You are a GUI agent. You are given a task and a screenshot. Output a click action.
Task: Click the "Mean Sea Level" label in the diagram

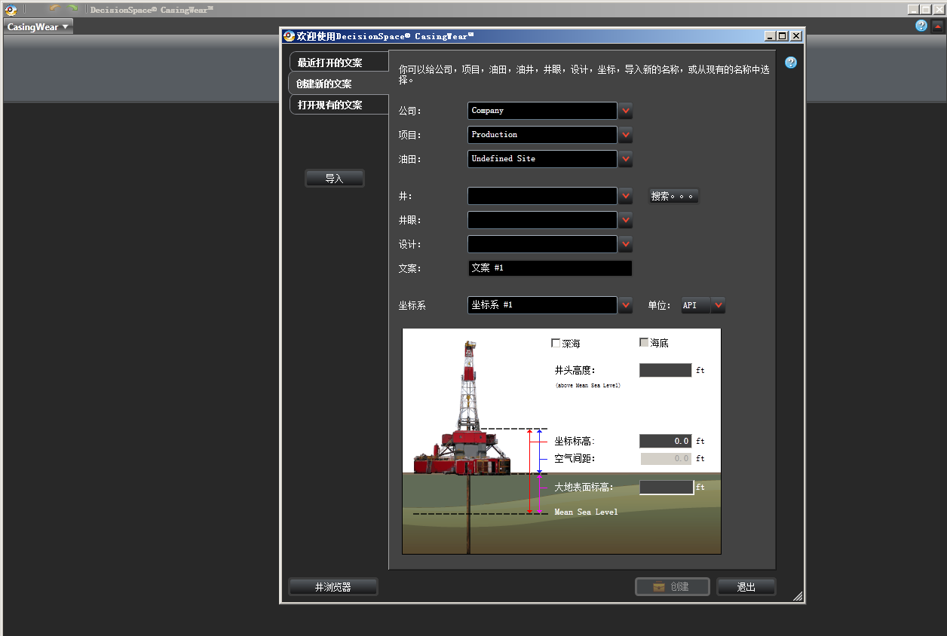586,512
